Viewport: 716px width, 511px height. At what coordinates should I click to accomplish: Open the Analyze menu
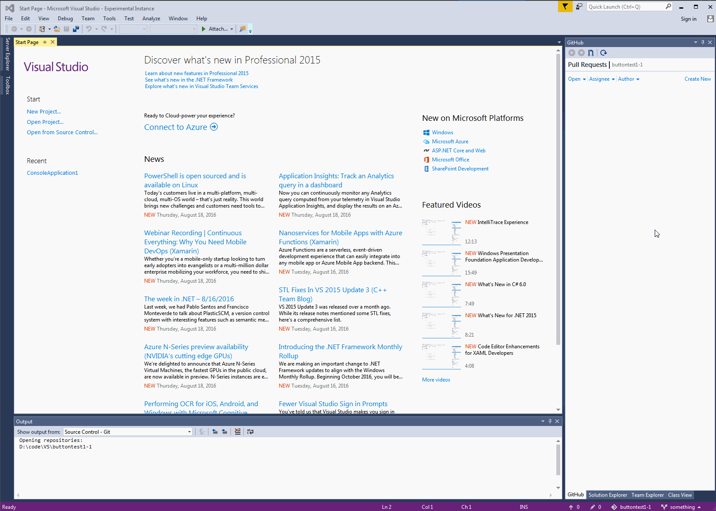[x=151, y=19]
